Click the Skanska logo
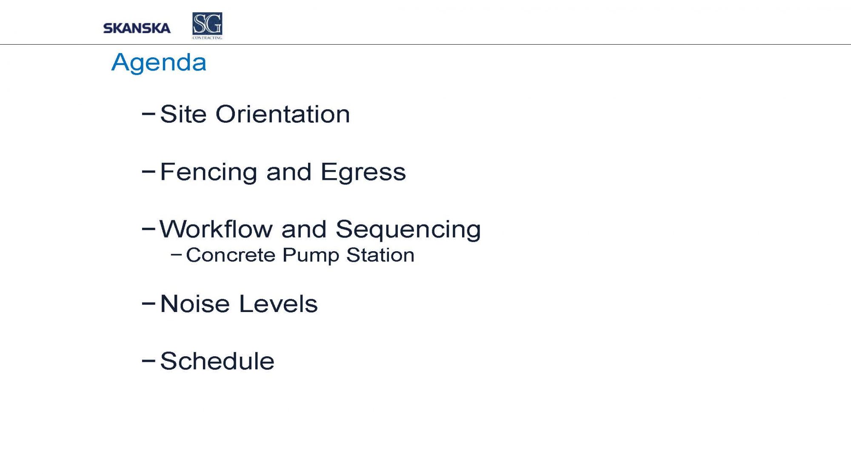Viewport: 851px width, 474px height. point(137,28)
